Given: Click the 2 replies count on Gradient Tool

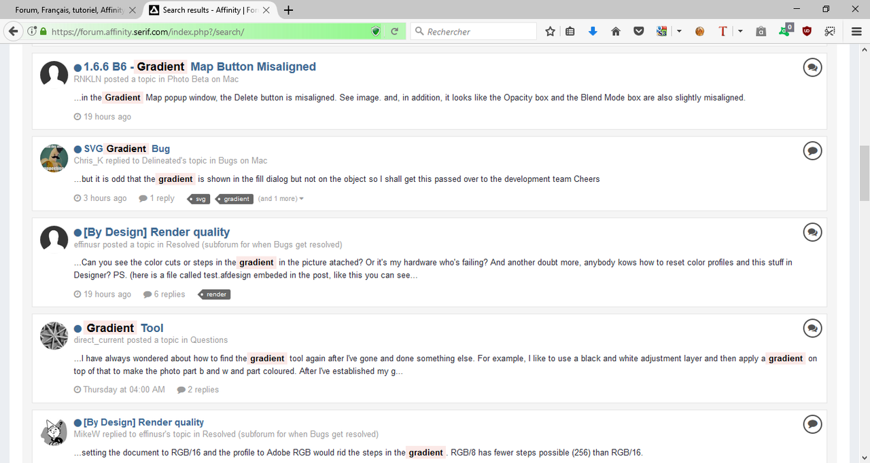Looking at the screenshot, I should [x=198, y=390].
